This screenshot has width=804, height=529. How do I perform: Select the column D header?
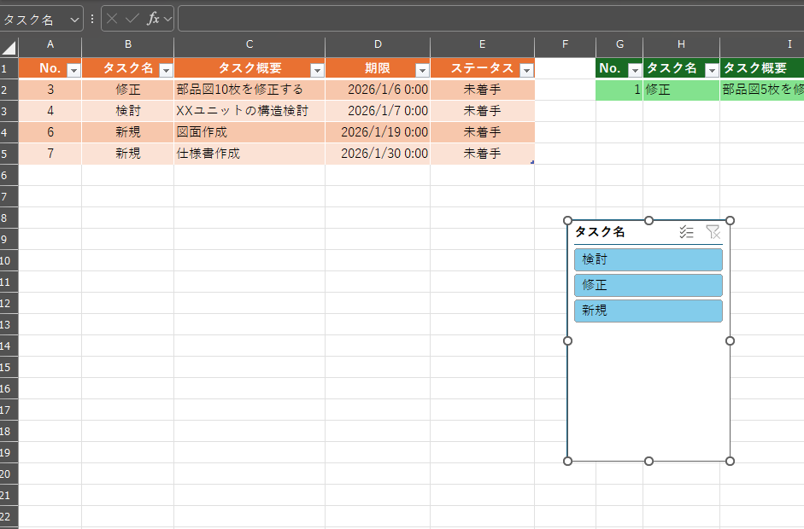[x=378, y=44]
